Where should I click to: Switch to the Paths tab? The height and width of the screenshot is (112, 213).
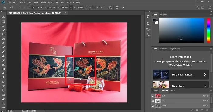point(173,91)
